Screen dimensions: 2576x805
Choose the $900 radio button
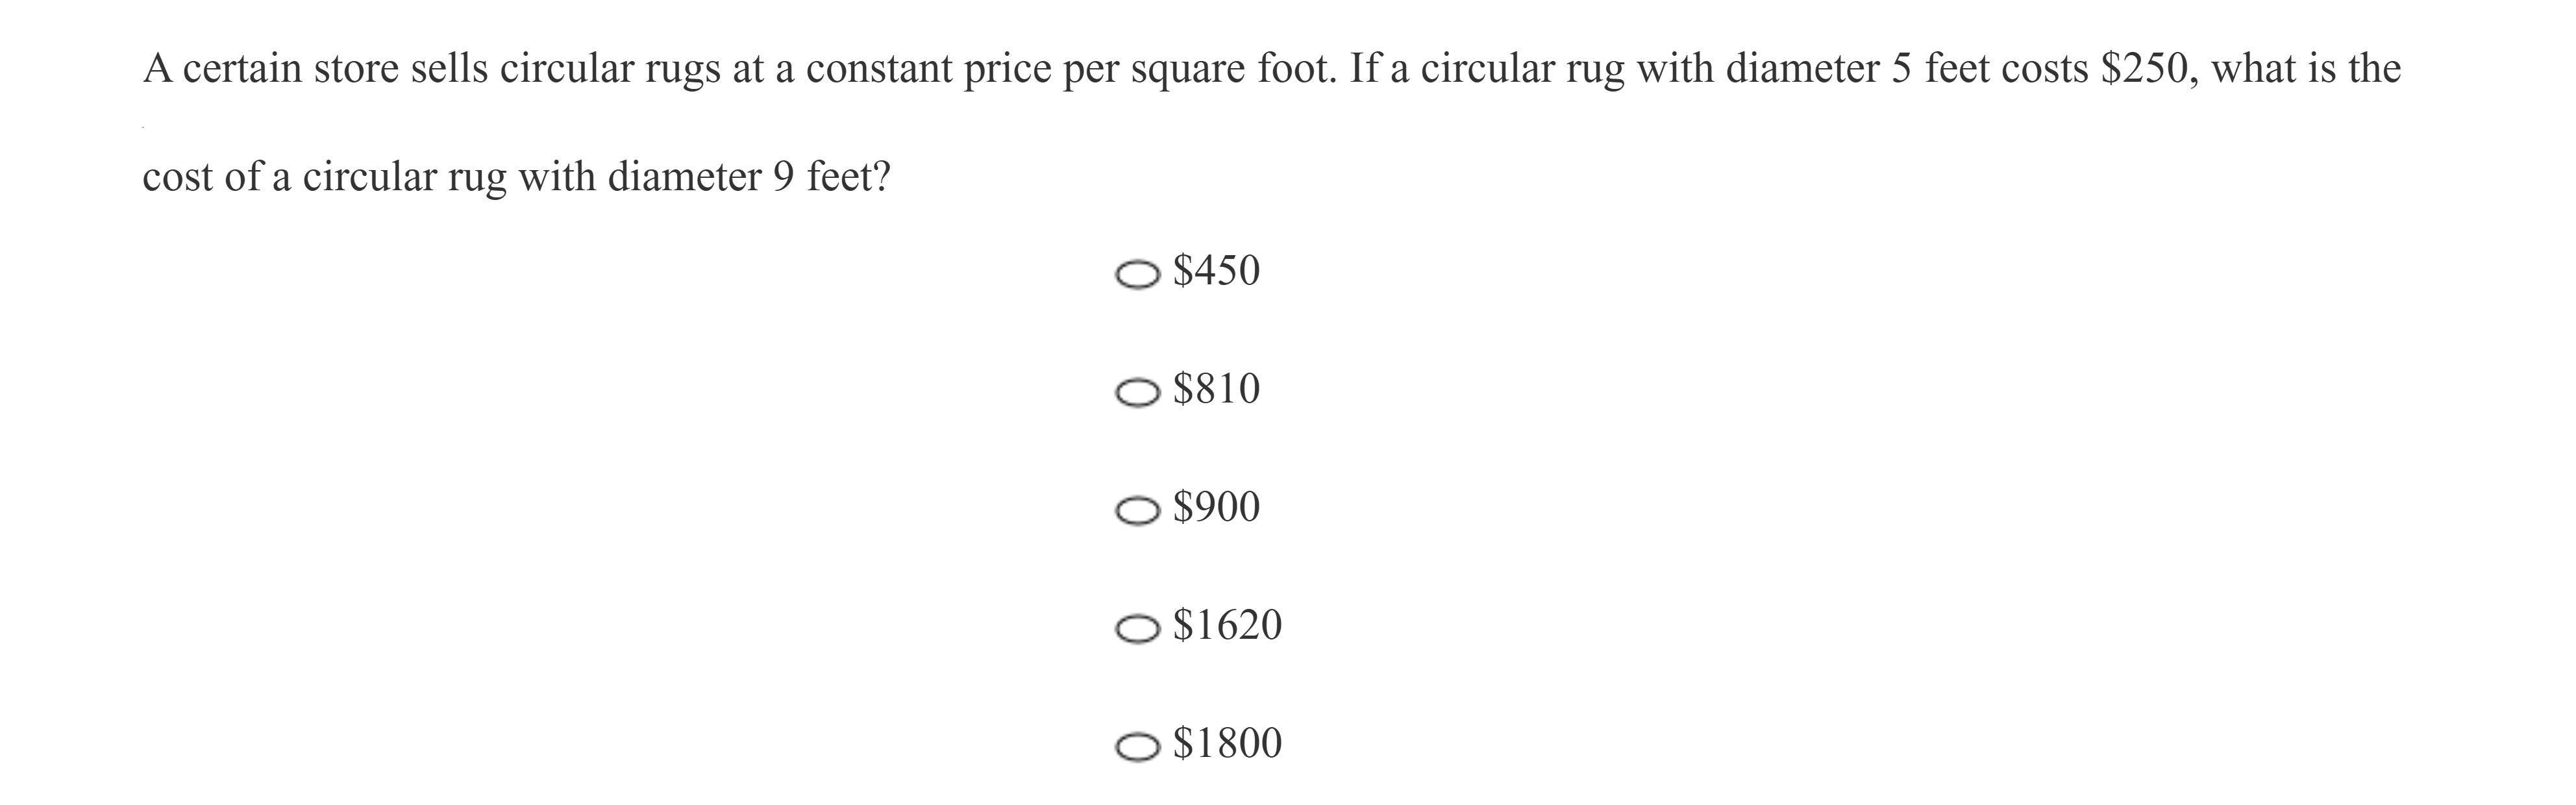[x=1137, y=511]
